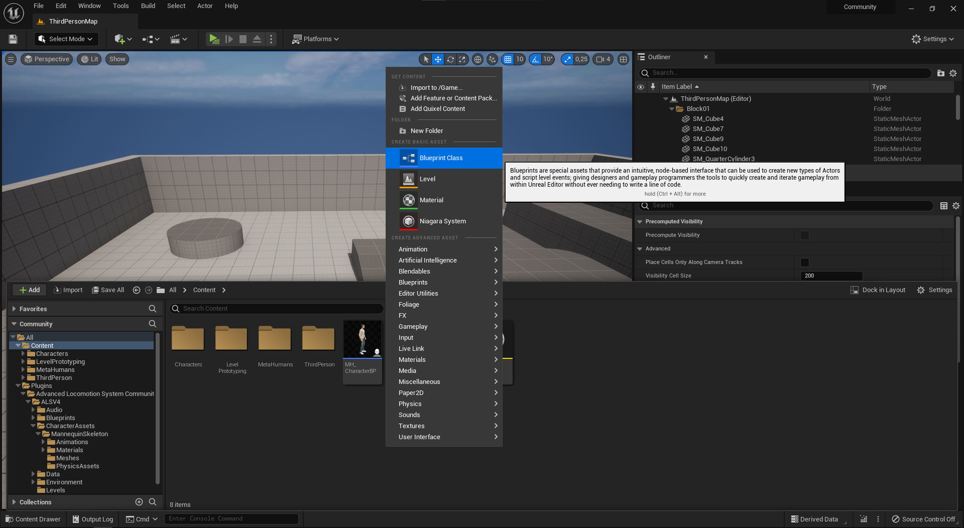Screen dimensions: 964x528
Task: Open the Content Drawer button
Action: pos(33,519)
